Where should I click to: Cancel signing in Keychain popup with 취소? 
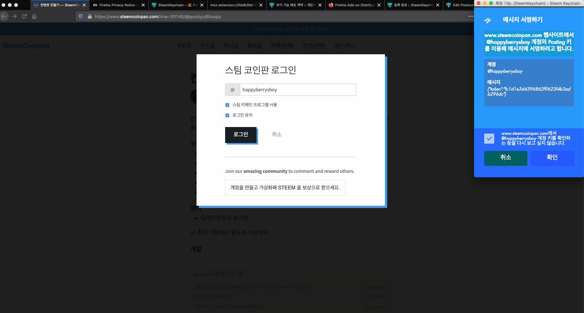click(506, 158)
